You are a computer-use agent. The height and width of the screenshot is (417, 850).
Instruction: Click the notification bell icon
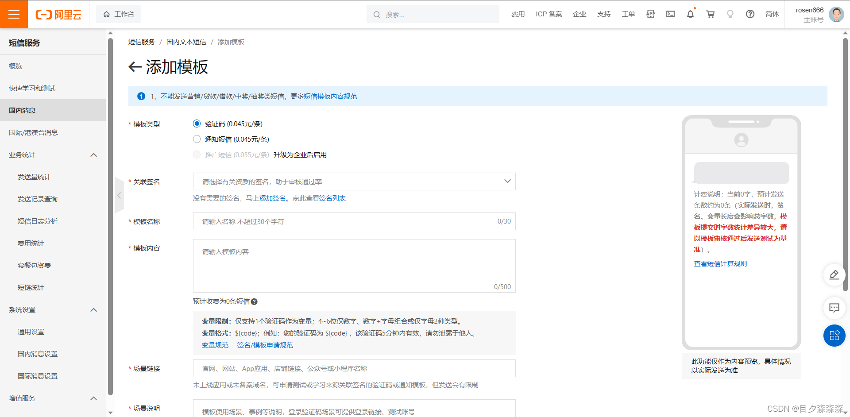pos(690,14)
